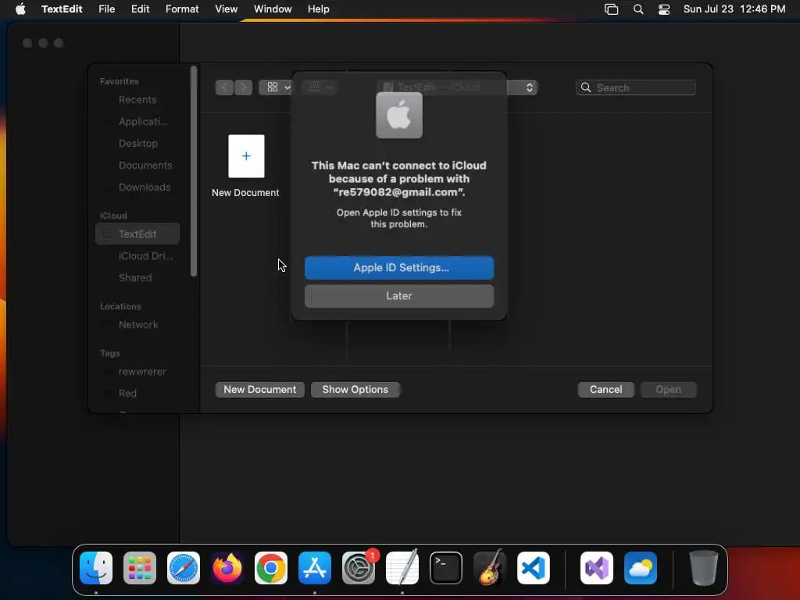The width and height of the screenshot is (800, 600).
Task: Open the Trash in the Dock
Action: pos(704,568)
